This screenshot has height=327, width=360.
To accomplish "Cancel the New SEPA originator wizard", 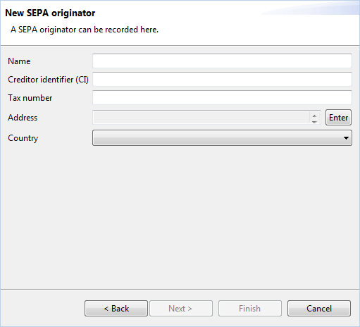I will pyautogui.click(x=319, y=309).
